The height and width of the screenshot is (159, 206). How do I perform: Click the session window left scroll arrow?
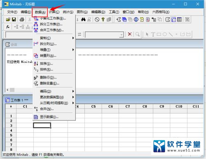pos(8,90)
